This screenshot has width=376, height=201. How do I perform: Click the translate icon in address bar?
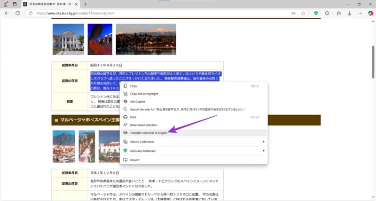(x=293, y=14)
